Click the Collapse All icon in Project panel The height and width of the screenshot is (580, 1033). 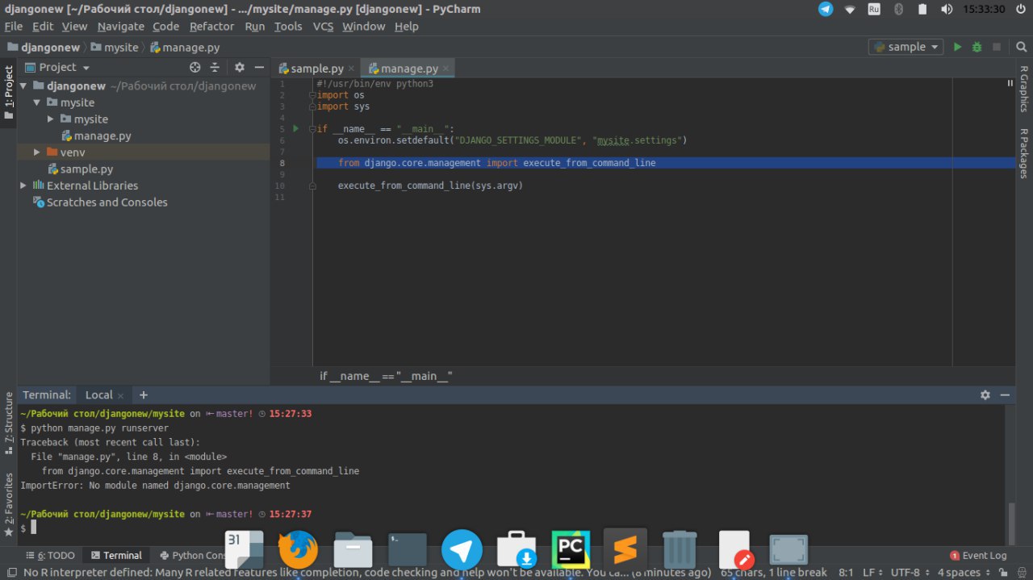click(215, 68)
